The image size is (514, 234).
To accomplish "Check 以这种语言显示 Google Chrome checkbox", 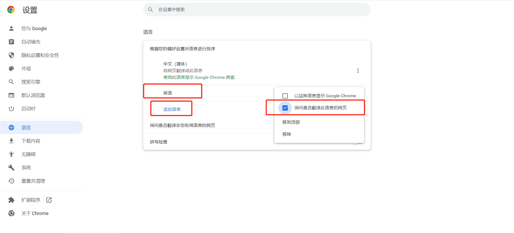I will click(285, 96).
